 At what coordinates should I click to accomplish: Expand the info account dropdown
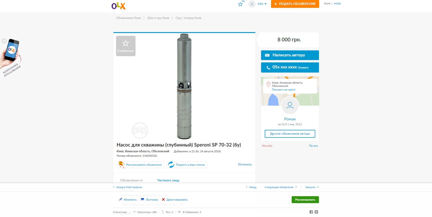[262, 4]
